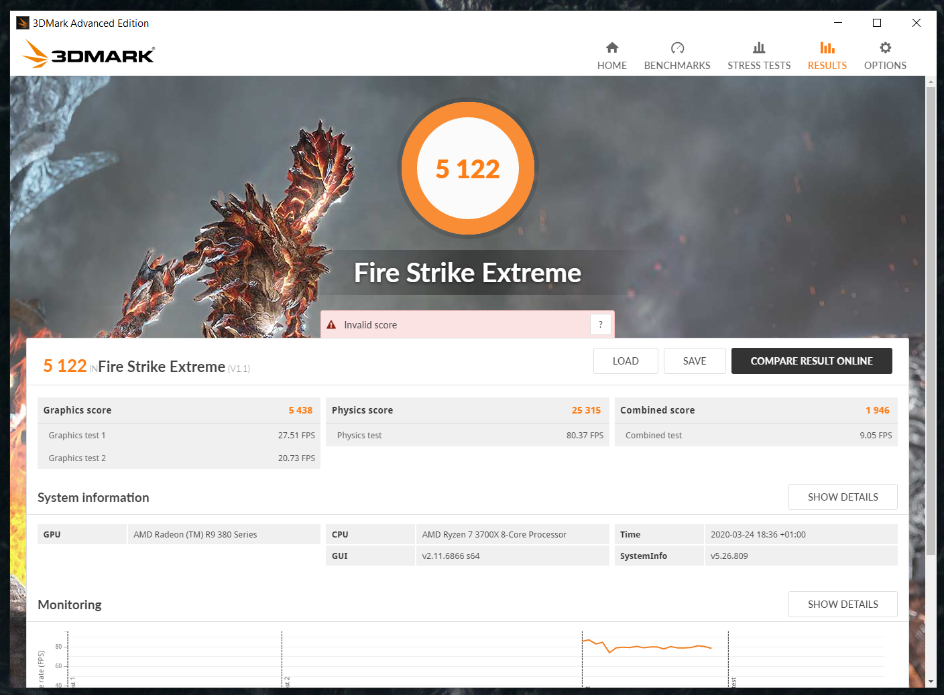The height and width of the screenshot is (695, 944).
Task: Click the 5 122 score in the result header
Action: pos(65,366)
